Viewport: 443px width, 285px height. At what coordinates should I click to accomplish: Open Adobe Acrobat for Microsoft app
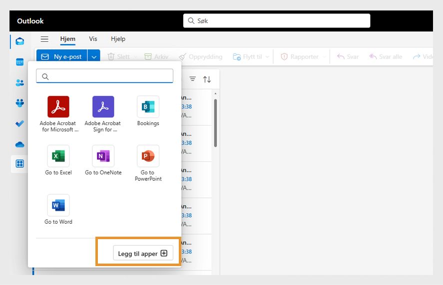[58, 114]
